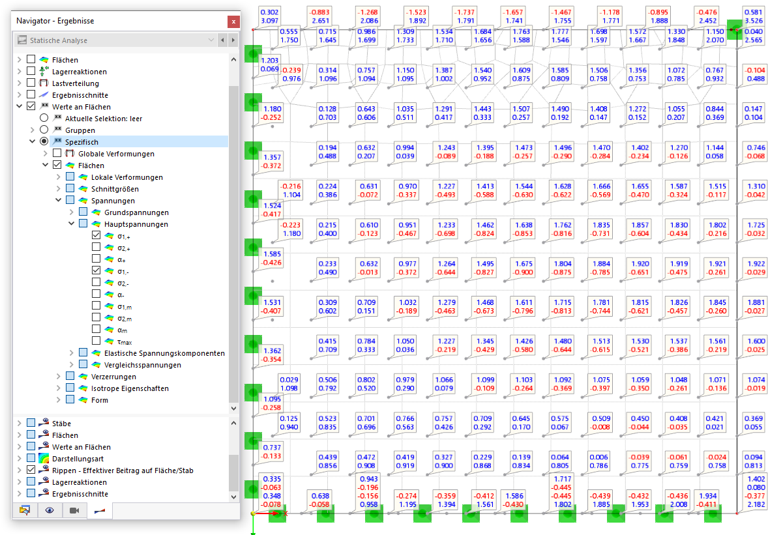Click the Form icon

(x=83, y=400)
